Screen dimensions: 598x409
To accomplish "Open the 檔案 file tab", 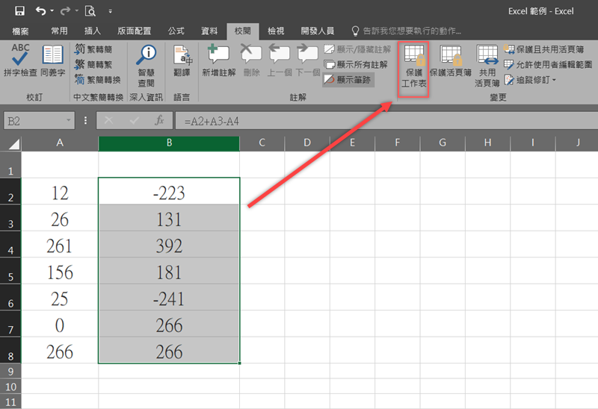I will click(x=21, y=31).
